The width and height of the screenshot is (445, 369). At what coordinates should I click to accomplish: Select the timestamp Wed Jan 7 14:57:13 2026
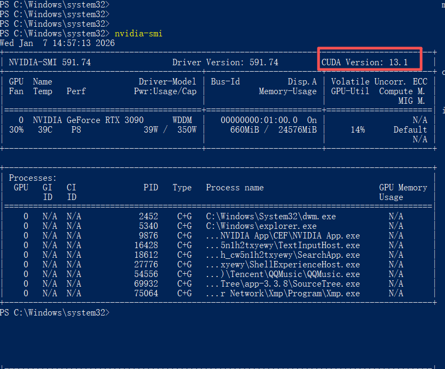(57, 43)
